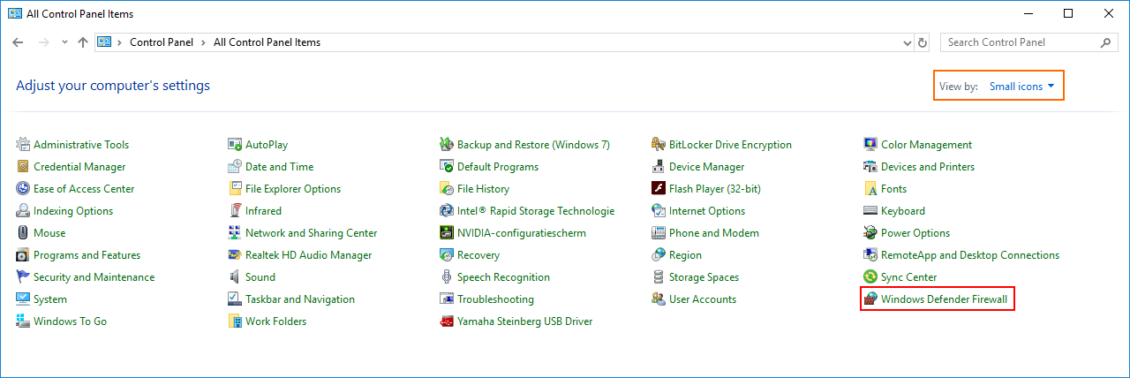Screen dimensions: 1130x378
Task: Open Windows Defender Firewall icon
Action: click(x=870, y=299)
